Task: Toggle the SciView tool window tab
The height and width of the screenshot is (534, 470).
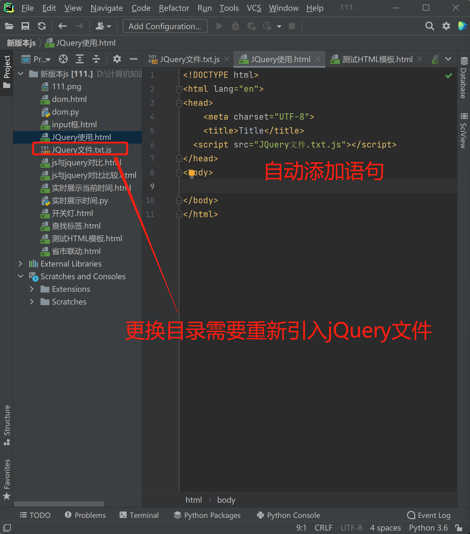Action: click(x=464, y=130)
